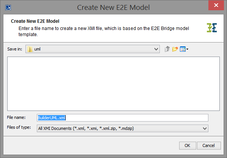227x158 pixels.
Task: Focus the File name text field
Action: click(123, 118)
